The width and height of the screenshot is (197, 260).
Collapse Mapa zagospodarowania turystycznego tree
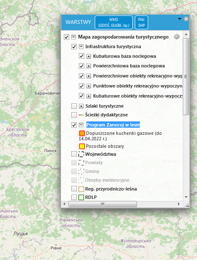(x=73, y=37)
